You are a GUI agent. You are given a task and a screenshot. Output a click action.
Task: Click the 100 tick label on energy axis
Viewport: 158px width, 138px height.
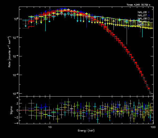click(152, 127)
